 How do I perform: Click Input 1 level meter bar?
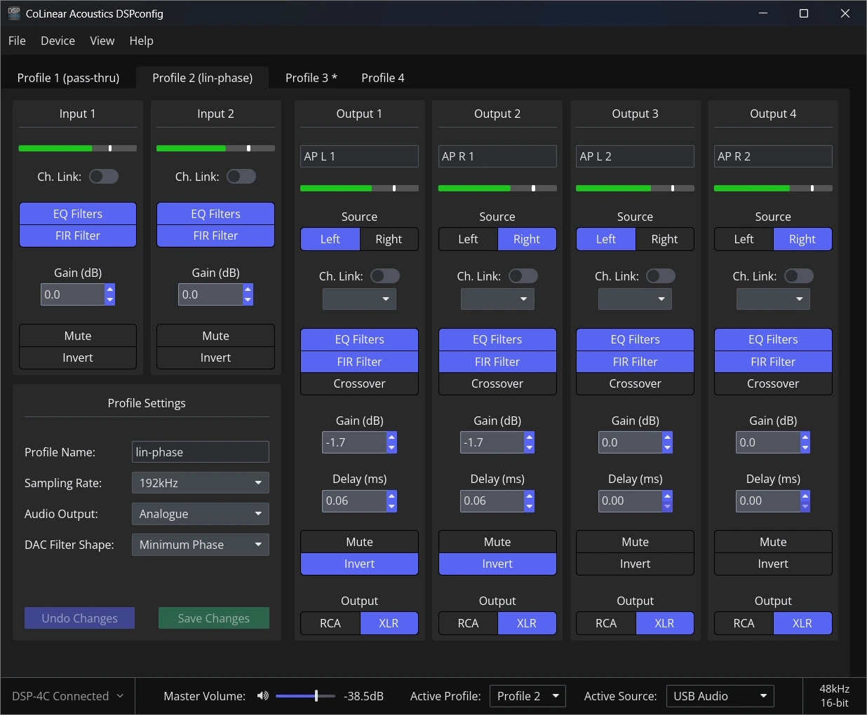[x=78, y=149]
